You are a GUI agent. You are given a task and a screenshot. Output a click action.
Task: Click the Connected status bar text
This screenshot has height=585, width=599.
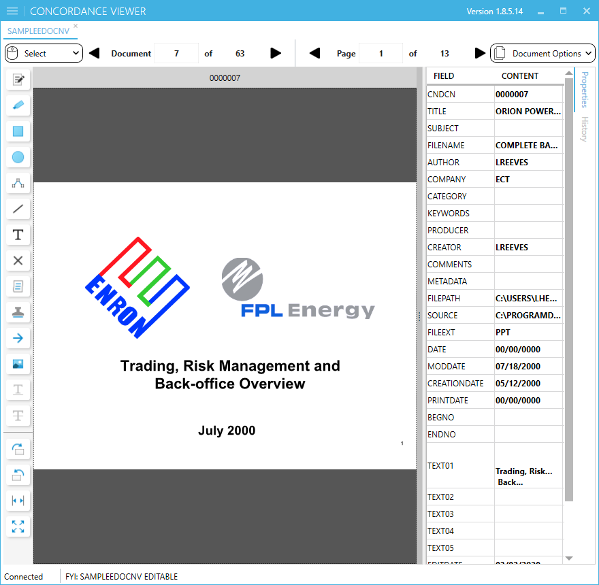click(23, 576)
